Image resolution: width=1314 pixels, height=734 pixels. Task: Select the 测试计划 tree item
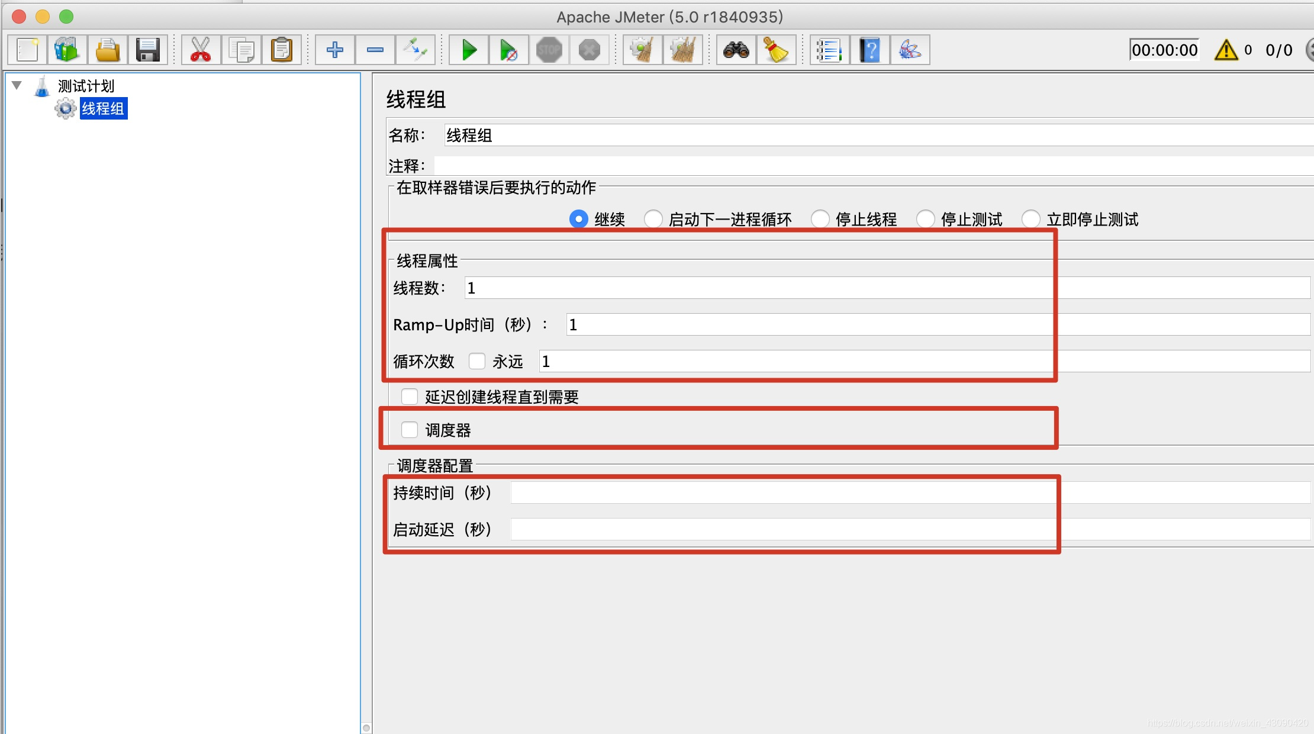86,86
